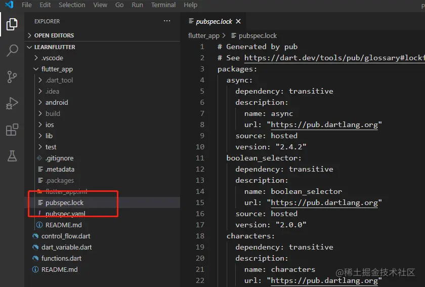425x287 pixels.
Task: Click pubspec.lock in the breadcrumb
Action: pos(258,36)
